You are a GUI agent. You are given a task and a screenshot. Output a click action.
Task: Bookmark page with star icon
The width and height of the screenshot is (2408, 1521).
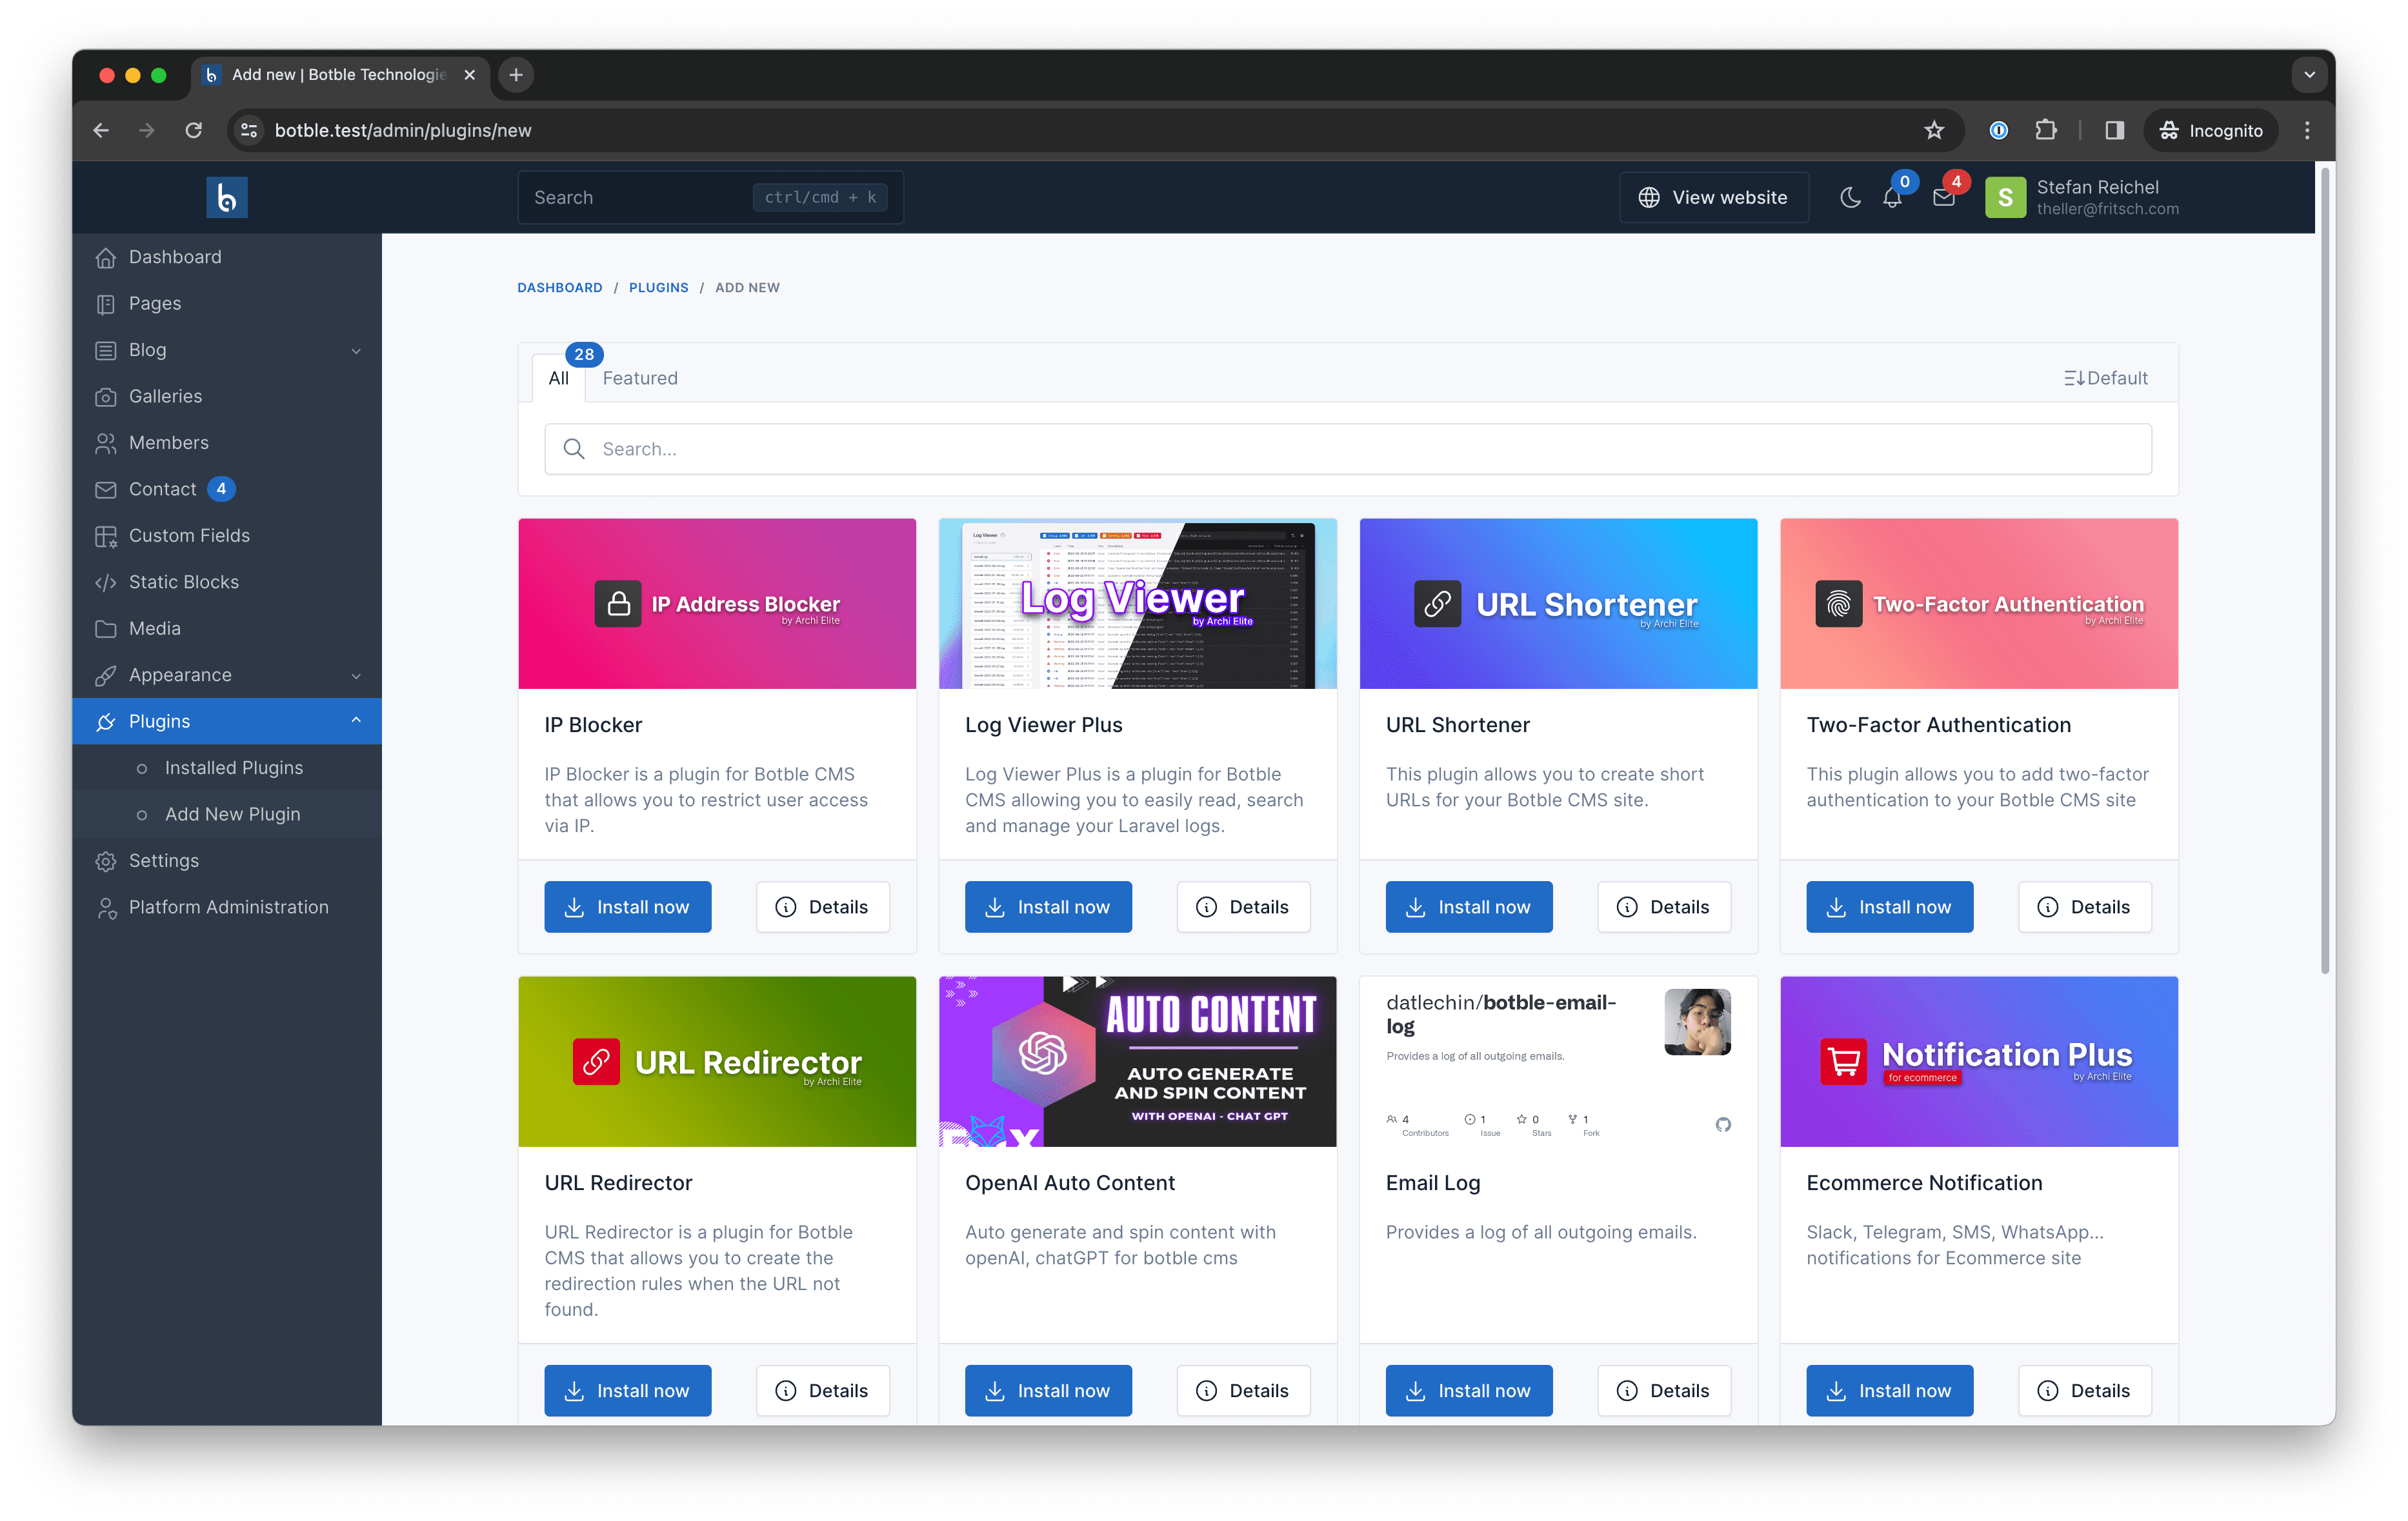[1934, 130]
